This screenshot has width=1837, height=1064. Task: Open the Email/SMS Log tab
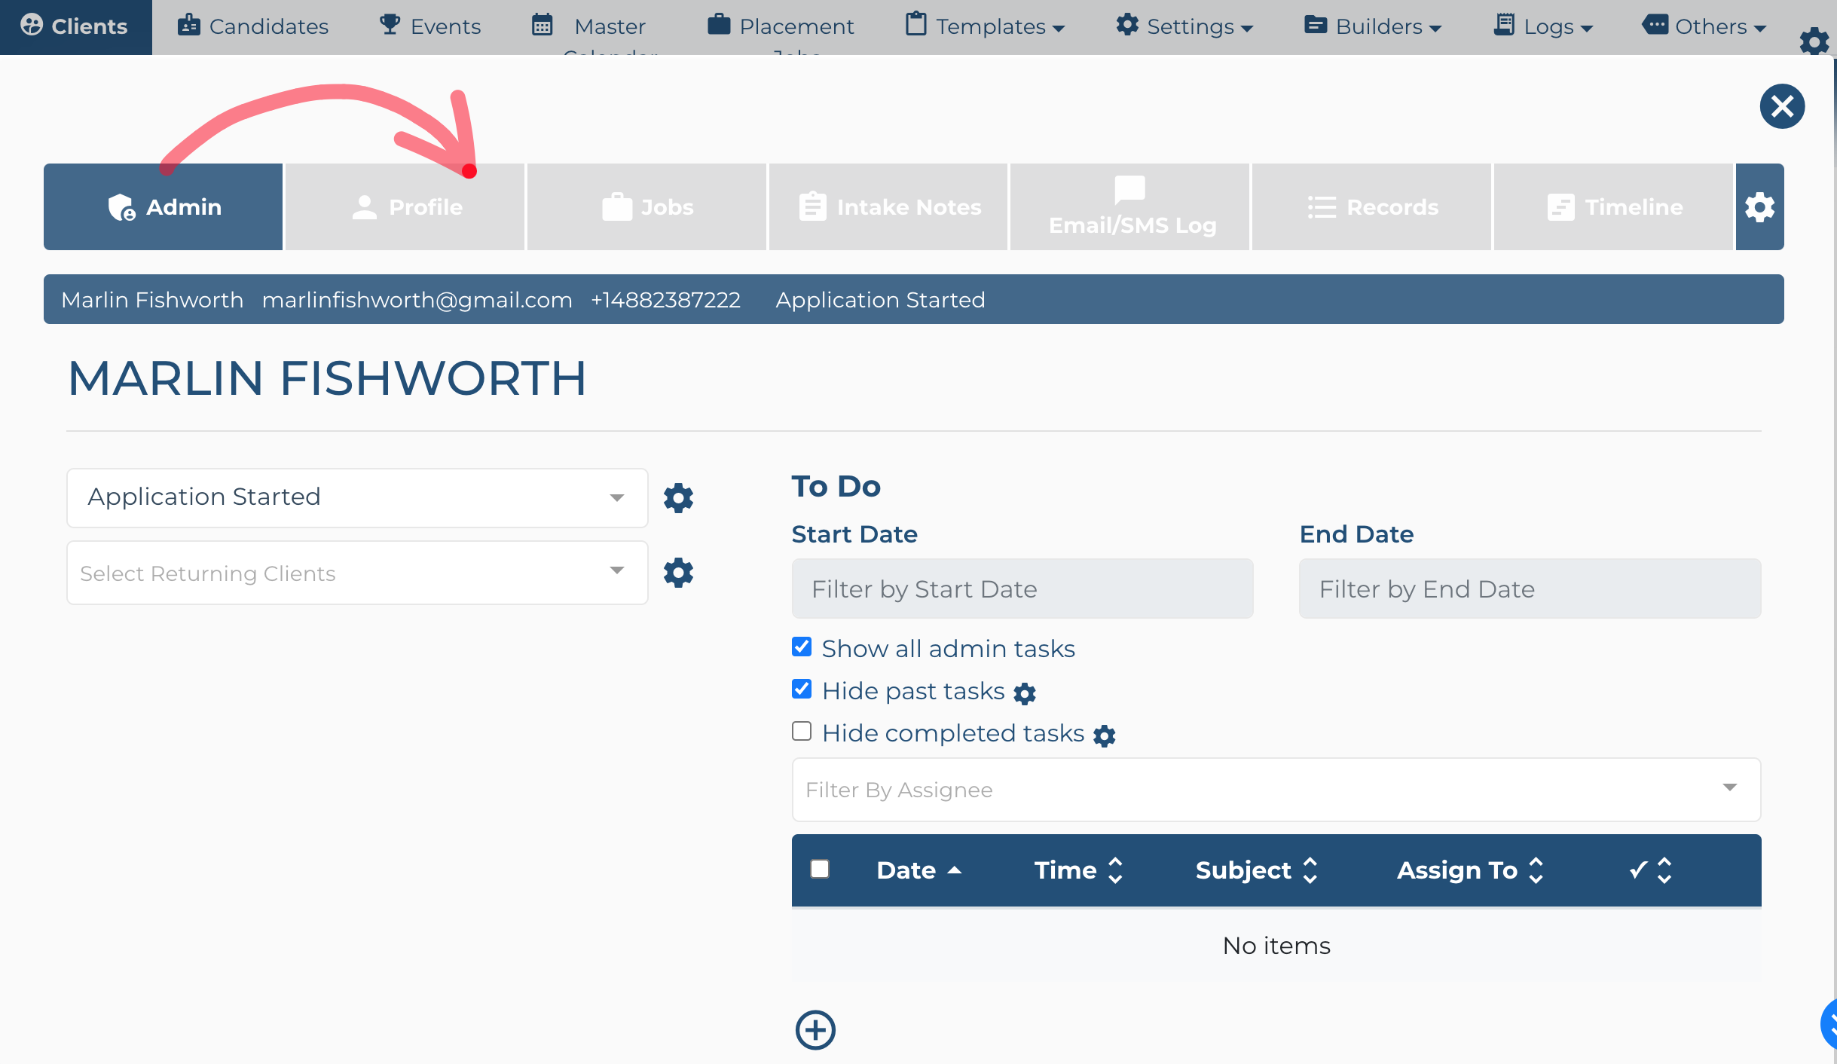(x=1129, y=207)
